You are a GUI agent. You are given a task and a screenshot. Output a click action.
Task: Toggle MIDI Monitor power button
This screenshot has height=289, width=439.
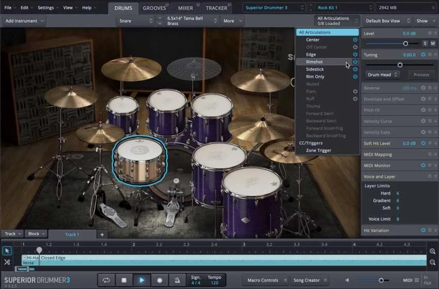coord(424,165)
